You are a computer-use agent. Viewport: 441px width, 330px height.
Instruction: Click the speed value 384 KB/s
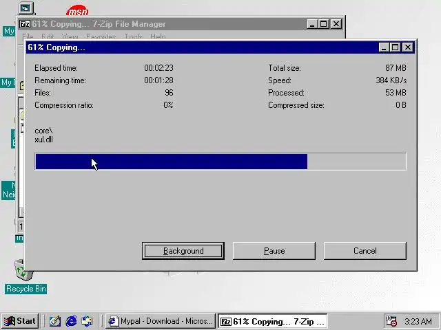(x=391, y=80)
